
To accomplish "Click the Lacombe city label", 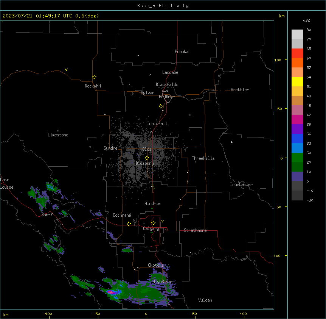I will pyautogui.click(x=170, y=72).
